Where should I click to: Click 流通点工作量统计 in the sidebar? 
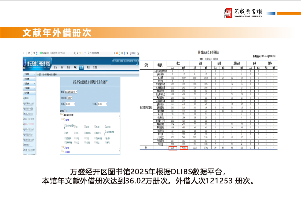[29, 124]
